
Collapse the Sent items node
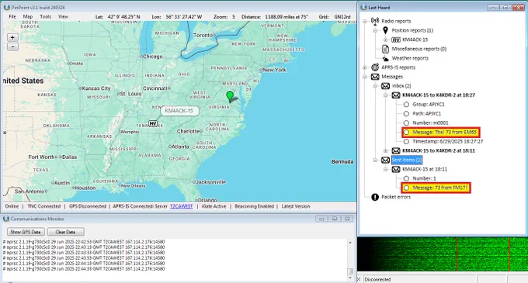coord(375,160)
